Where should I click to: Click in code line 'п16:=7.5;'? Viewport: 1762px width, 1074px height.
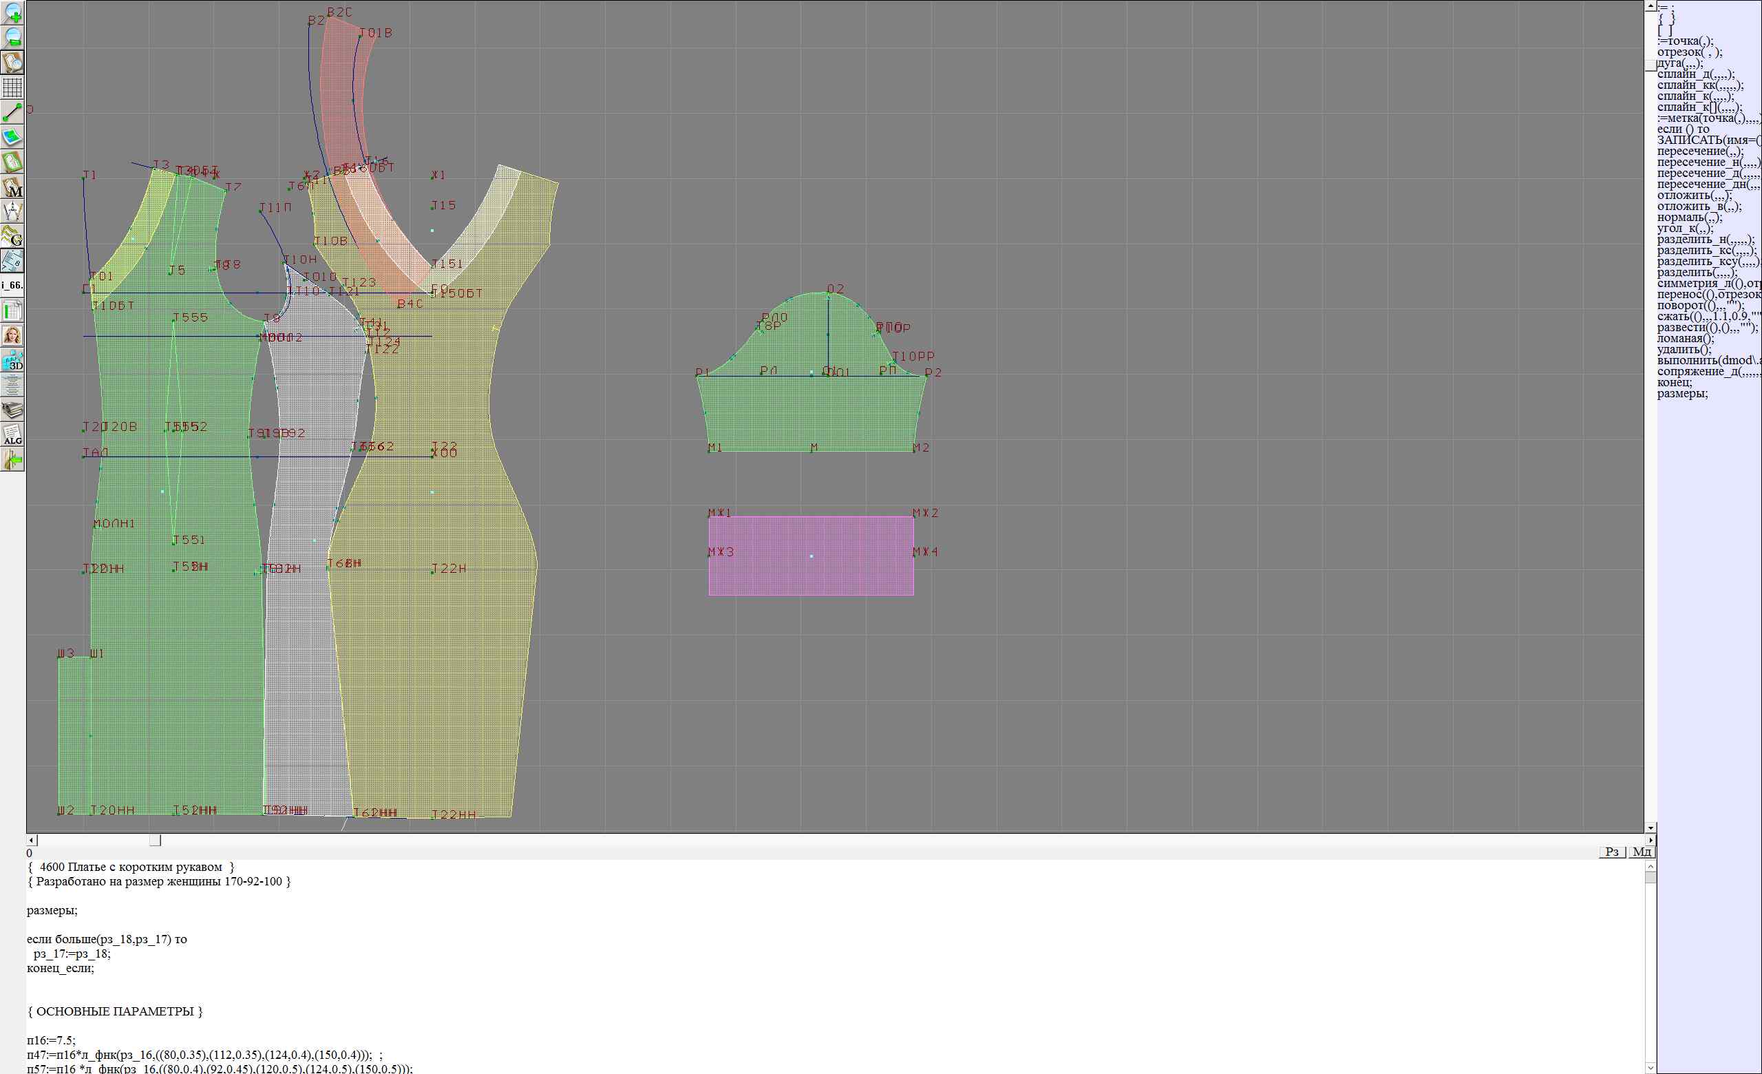coord(52,1040)
